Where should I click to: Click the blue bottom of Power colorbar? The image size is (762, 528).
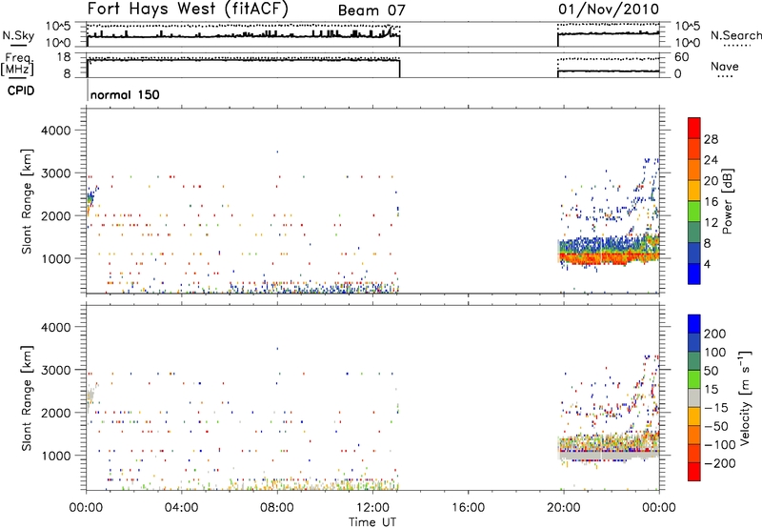694,274
